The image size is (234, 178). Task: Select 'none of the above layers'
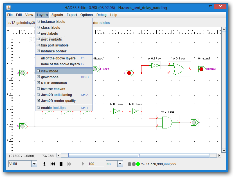click(x=64, y=64)
